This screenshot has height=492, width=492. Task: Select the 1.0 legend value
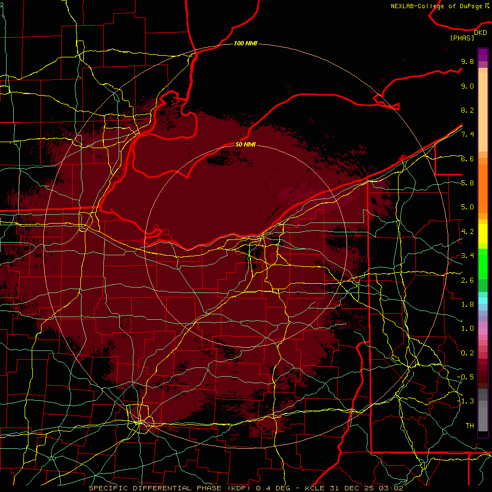coord(467,329)
